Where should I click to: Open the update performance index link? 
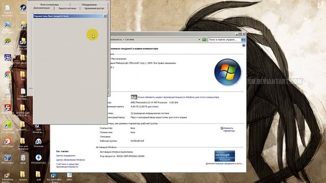click(178, 97)
